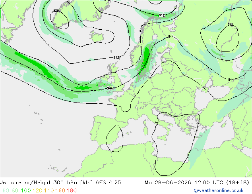This screenshot has width=252, height=194.
Task: Click the 80 knots legend value
Action: pyautogui.click(x=15, y=190)
